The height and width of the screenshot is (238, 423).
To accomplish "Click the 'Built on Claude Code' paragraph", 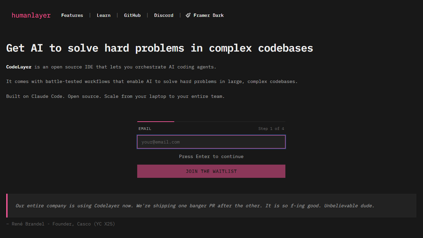I will point(115,96).
